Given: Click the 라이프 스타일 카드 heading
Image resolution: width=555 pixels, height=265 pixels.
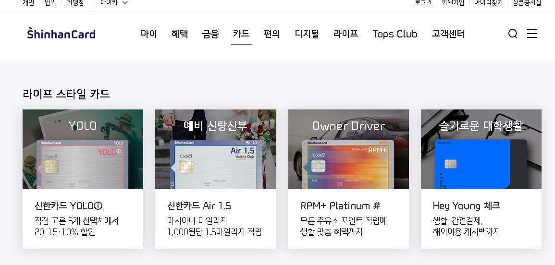Looking at the screenshot, I should point(66,94).
